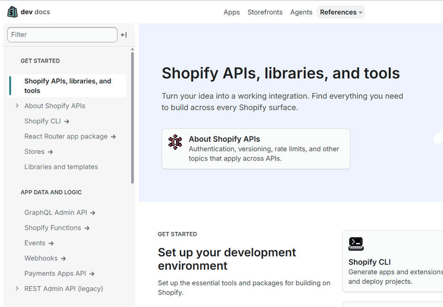
Task: Open Libraries and templates page
Action: click(x=61, y=167)
